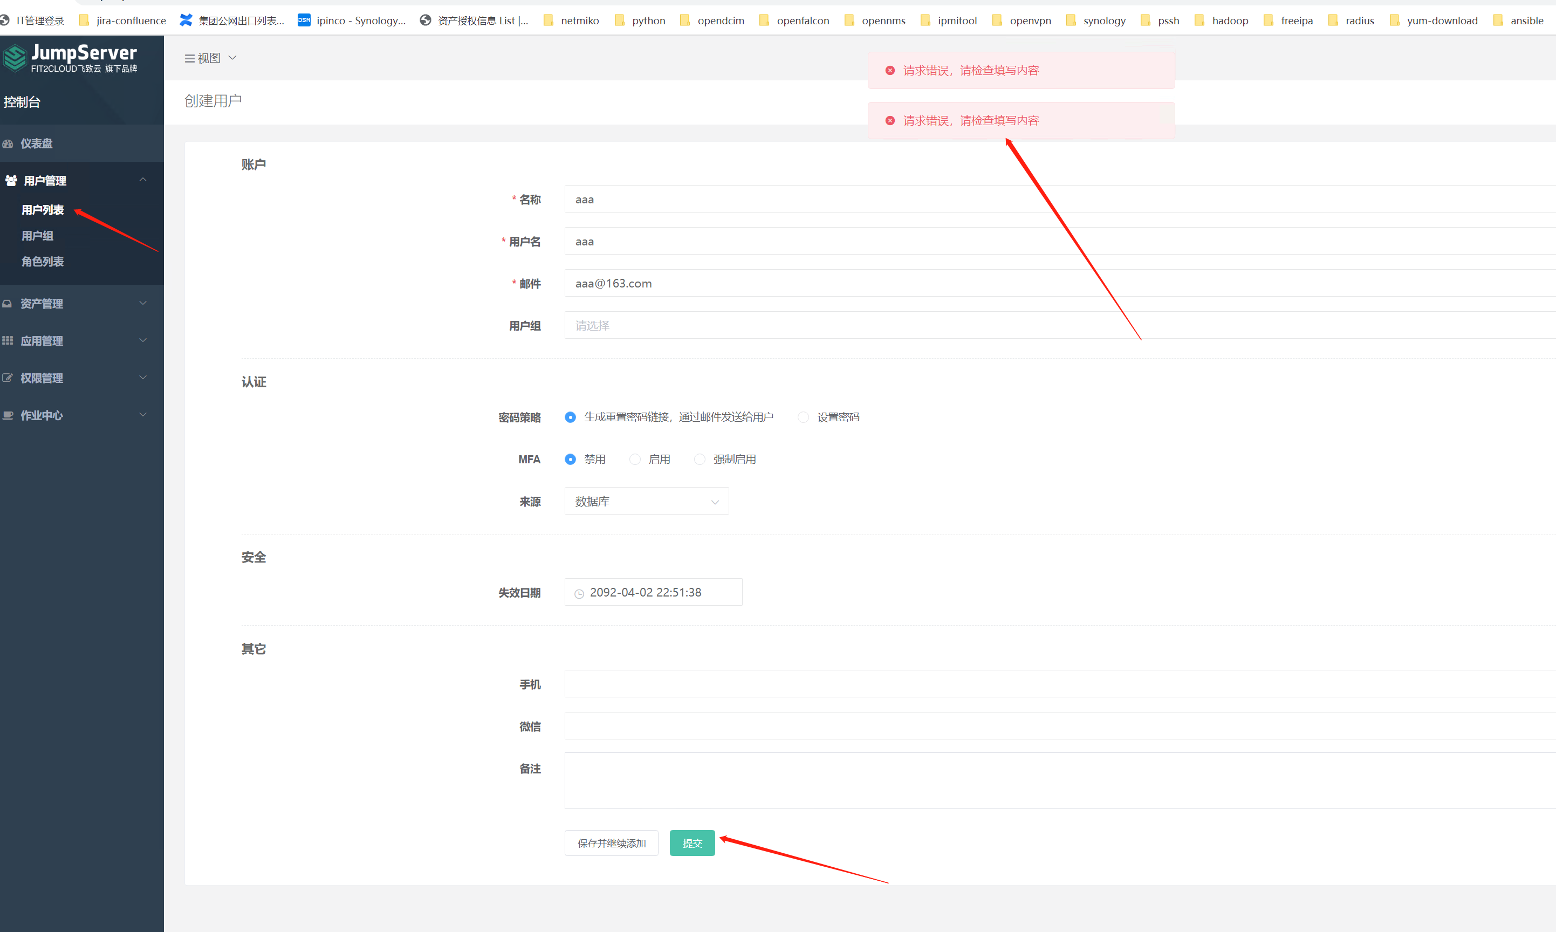Click the dashboard 仪表盘 icon
The width and height of the screenshot is (1556, 932).
click(8, 144)
